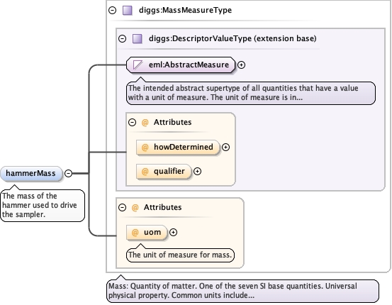Image resolution: width=392 pixels, height=305 pixels.
Task: Collapse the diggs:MassMeasureType group
Action: click(113, 10)
